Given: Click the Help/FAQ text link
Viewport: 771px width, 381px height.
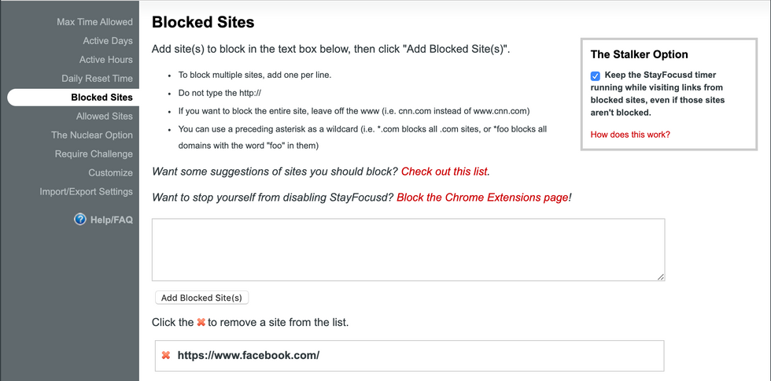Looking at the screenshot, I should (x=112, y=220).
